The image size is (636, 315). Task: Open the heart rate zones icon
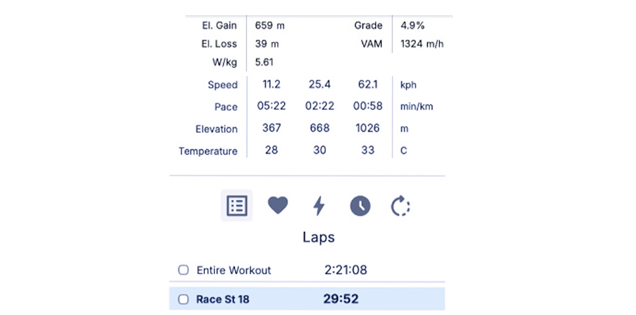click(x=278, y=205)
